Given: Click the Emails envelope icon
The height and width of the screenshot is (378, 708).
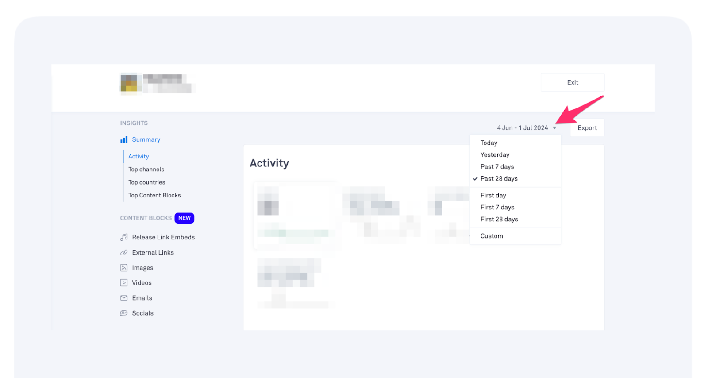Looking at the screenshot, I should click(124, 298).
